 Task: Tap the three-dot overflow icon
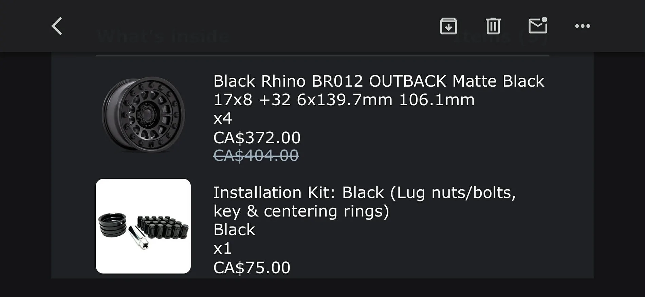[583, 25]
